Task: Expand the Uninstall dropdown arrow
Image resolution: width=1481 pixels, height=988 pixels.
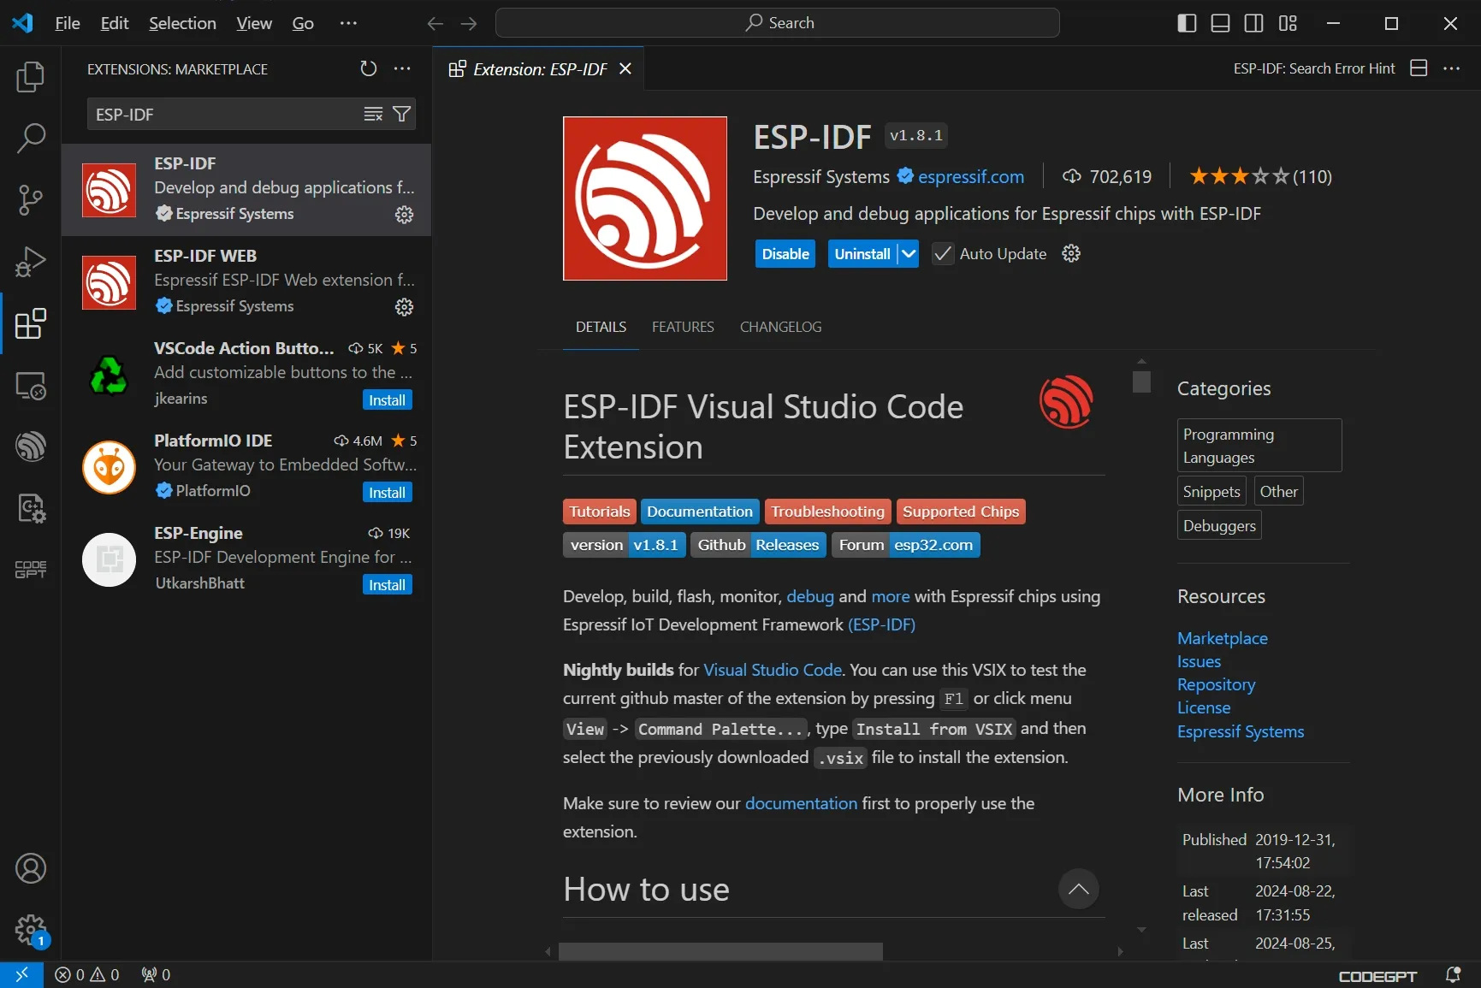Action: click(x=909, y=254)
